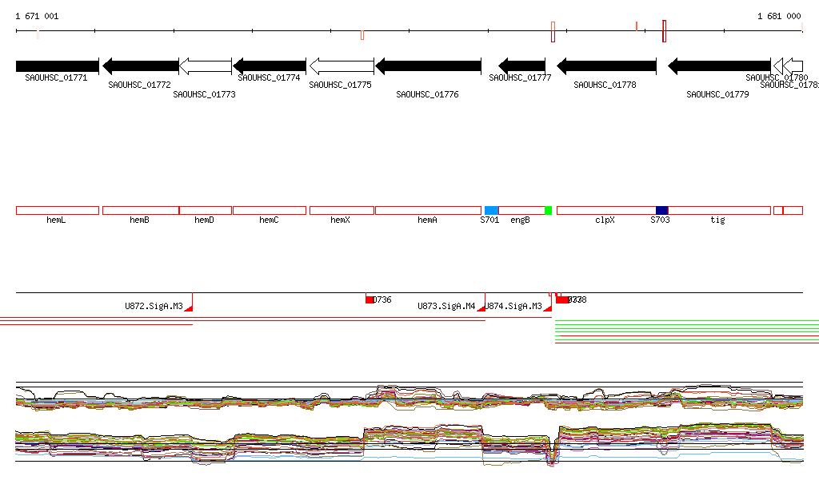Click the SAOUHSC_01775 text label
The height and width of the screenshot is (488, 819).
click(x=340, y=85)
